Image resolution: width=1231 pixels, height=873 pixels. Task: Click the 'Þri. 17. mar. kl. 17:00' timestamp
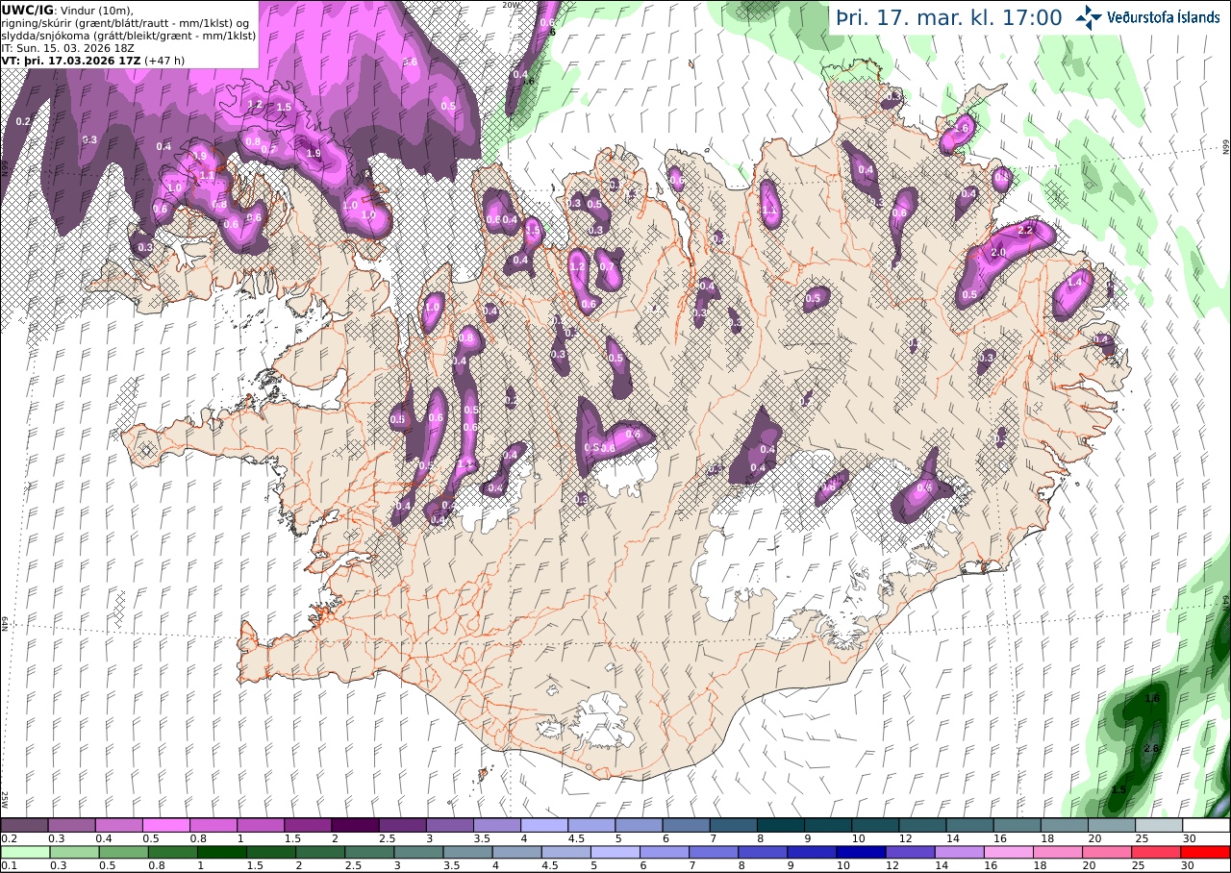click(x=948, y=18)
